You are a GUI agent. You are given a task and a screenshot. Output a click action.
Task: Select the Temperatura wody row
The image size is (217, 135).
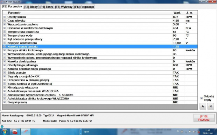click(100, 36)
